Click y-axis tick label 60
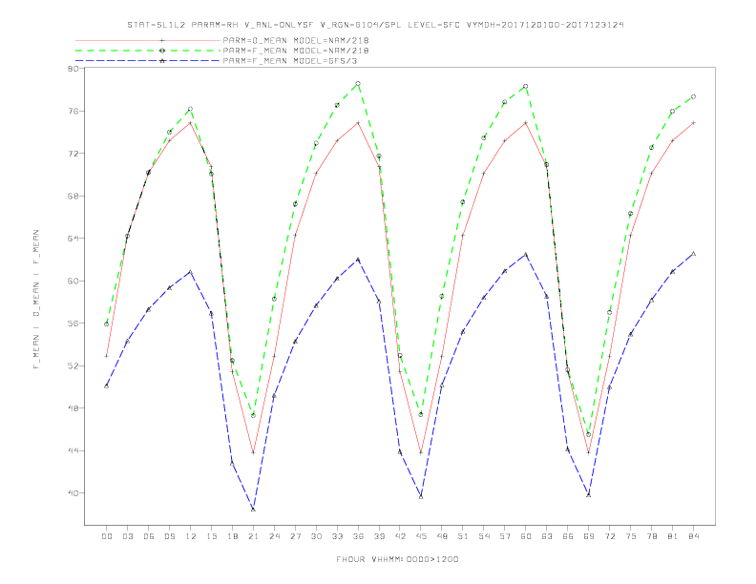Viewport: 756px width, 584px height. (73, 281)
